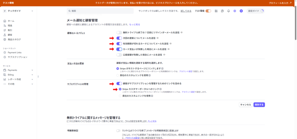Open the apps grid icon in top bar
The image size is (297, 139).
[x=216, y=11]
